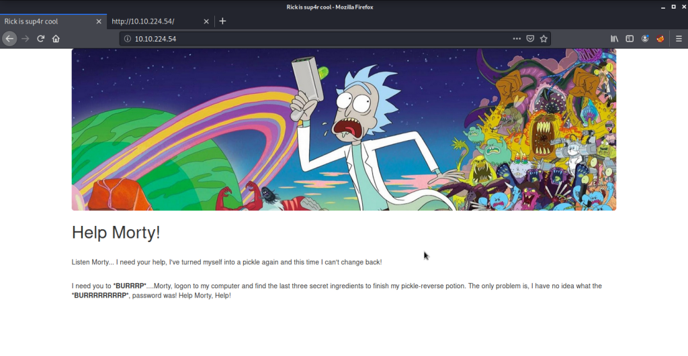This screenshot has height=356, width=688.
Task: Click the Forward navigation arrow
Action: pos(26,39)
